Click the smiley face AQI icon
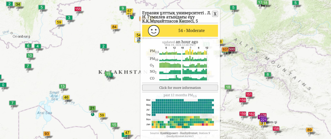 pyautogui.click(x=154, y=31)
